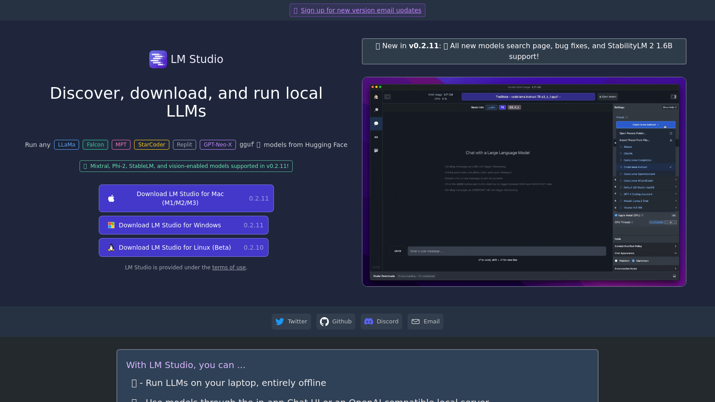
Task: Toggle the Apple Metal (GPU) checkbox in preview
Action: (x=616, y=215)
